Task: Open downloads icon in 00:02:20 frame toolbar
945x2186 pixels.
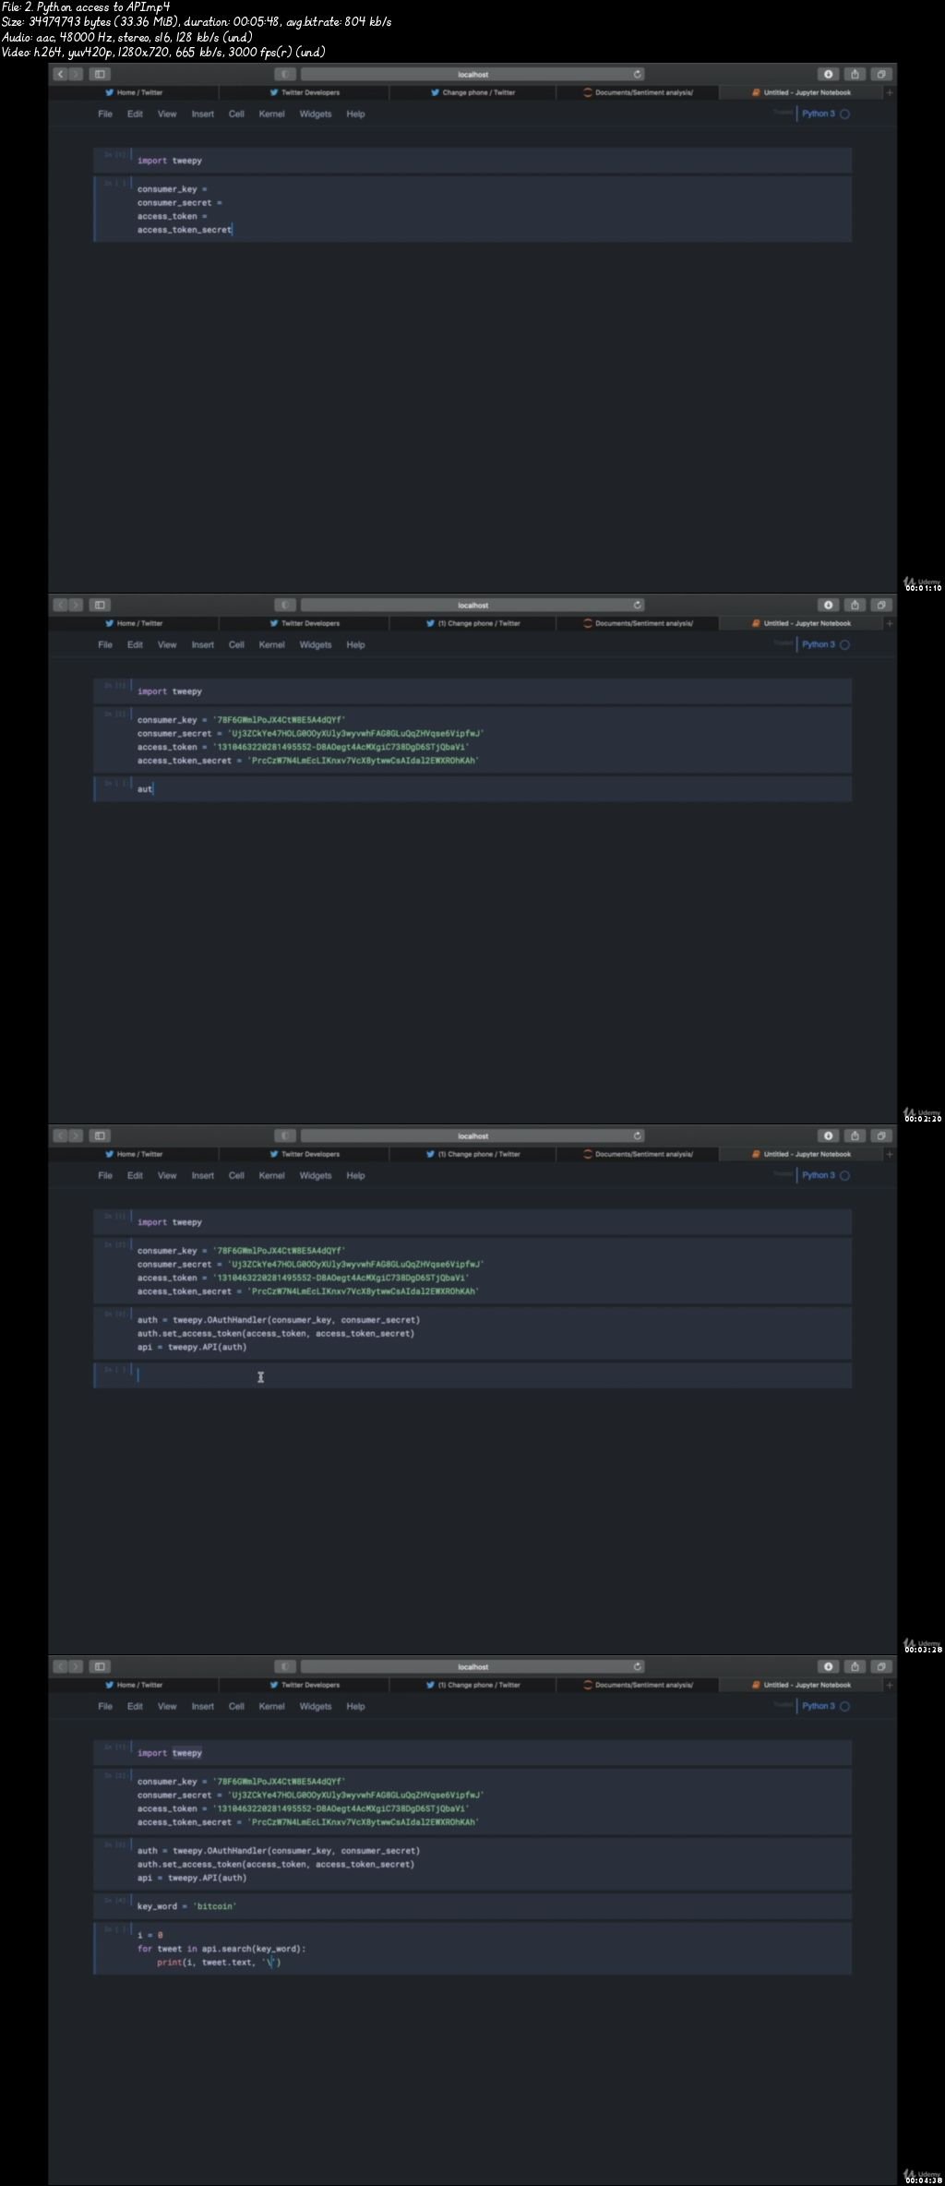Action: pyautogui.click(x=829, y=605)
